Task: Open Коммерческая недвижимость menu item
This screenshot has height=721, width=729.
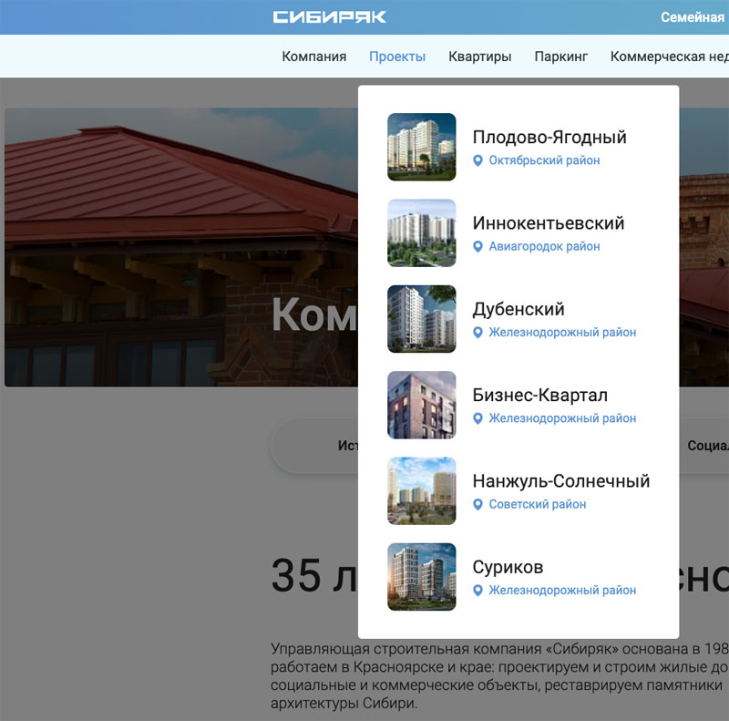Action: point(670,57)
